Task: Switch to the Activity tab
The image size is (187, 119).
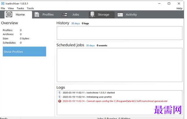Action: pyautogui.click(x=127, y=15)
